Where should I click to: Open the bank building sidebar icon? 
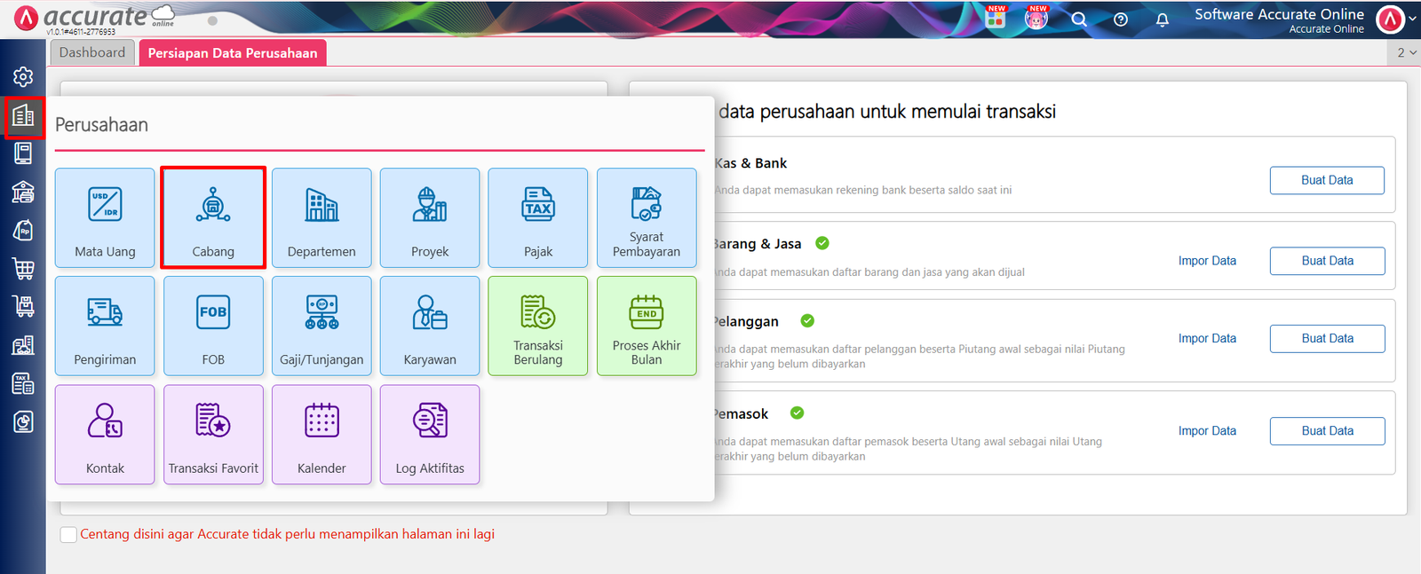(x=23, y=192)
